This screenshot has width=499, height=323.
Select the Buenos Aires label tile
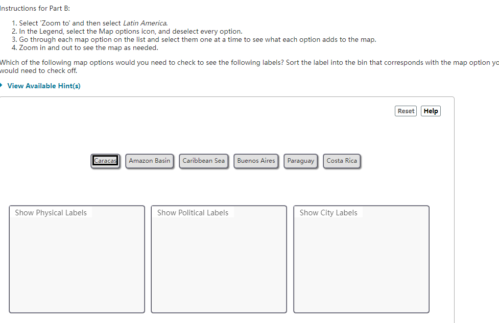(255, 160)
